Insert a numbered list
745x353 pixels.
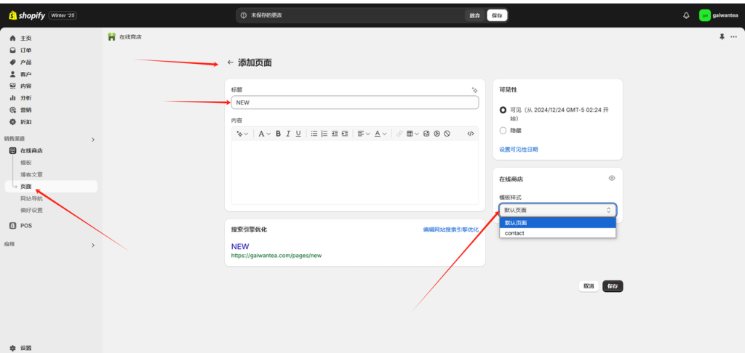click(x=324, y=134)
